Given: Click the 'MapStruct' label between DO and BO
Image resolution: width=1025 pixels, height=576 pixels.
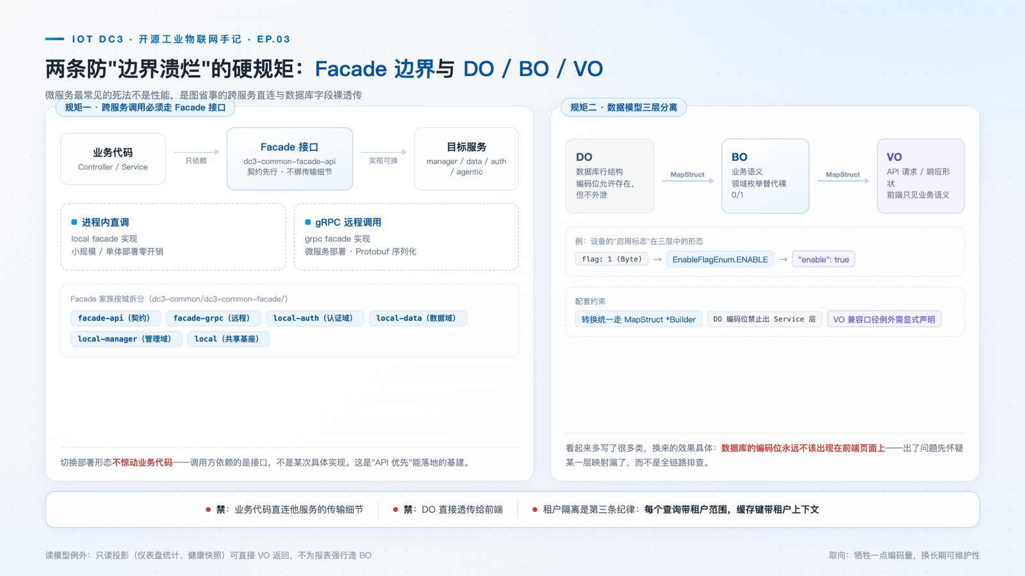Looking at the screenshot, I should 687,175.
